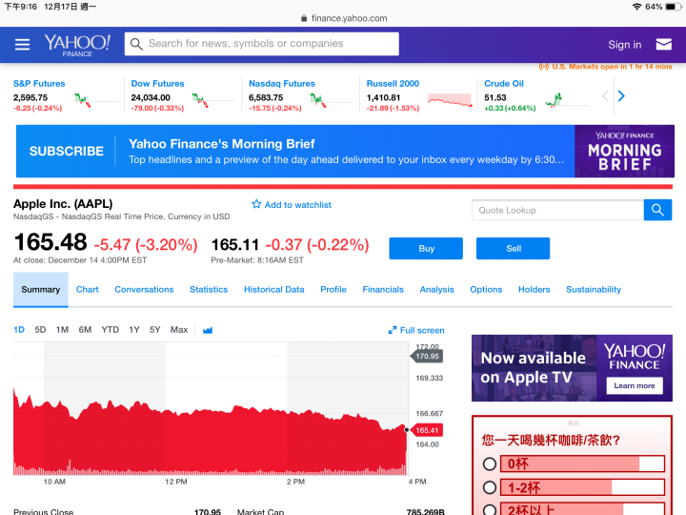Click Sign in
The height and width of the screenshot is (515, 686).
[x=625, y=45]
